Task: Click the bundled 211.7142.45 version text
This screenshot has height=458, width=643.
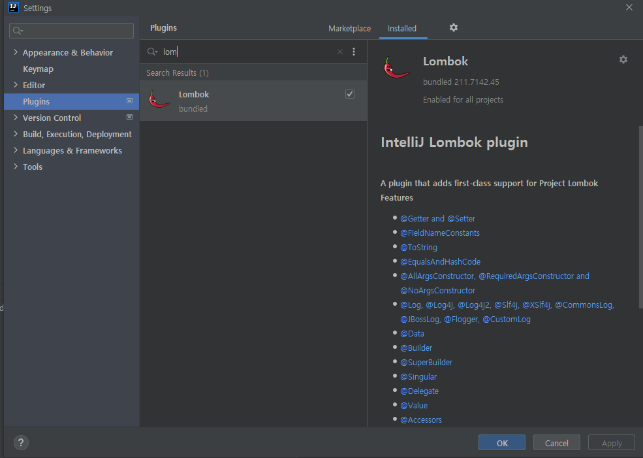Action: (x=460, y=82)
